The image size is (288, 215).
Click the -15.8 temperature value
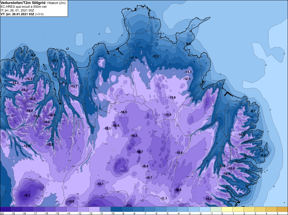[x=71, y=201]
